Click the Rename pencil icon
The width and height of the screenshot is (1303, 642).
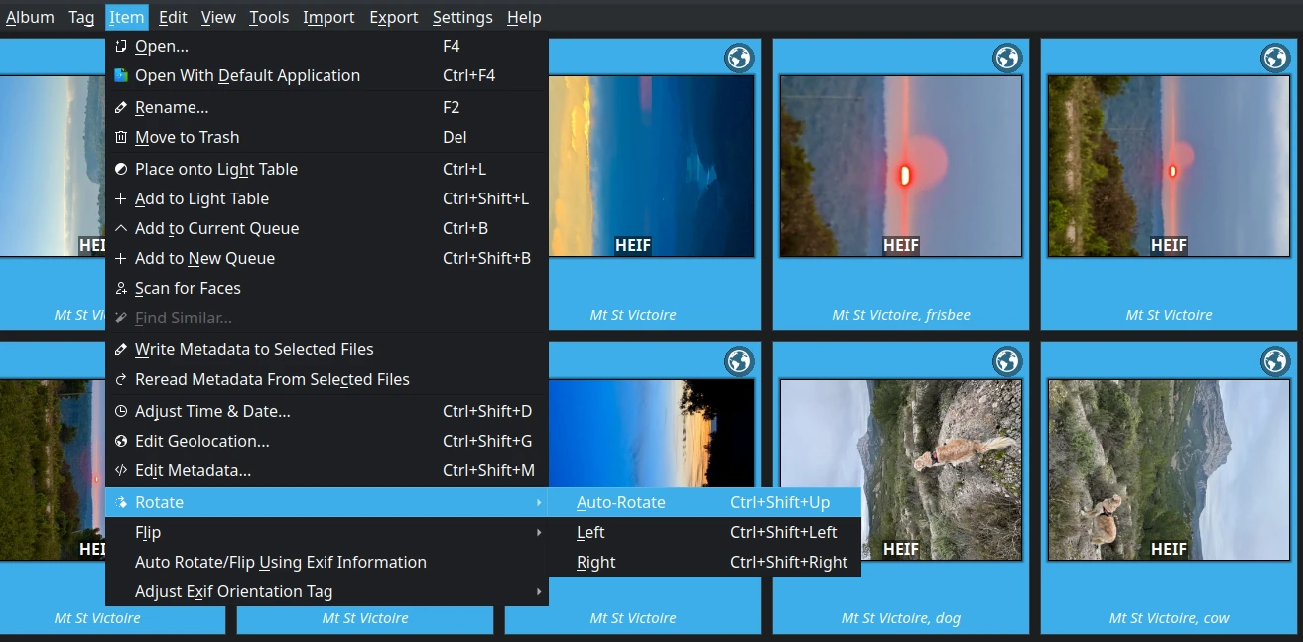point(120,107)
